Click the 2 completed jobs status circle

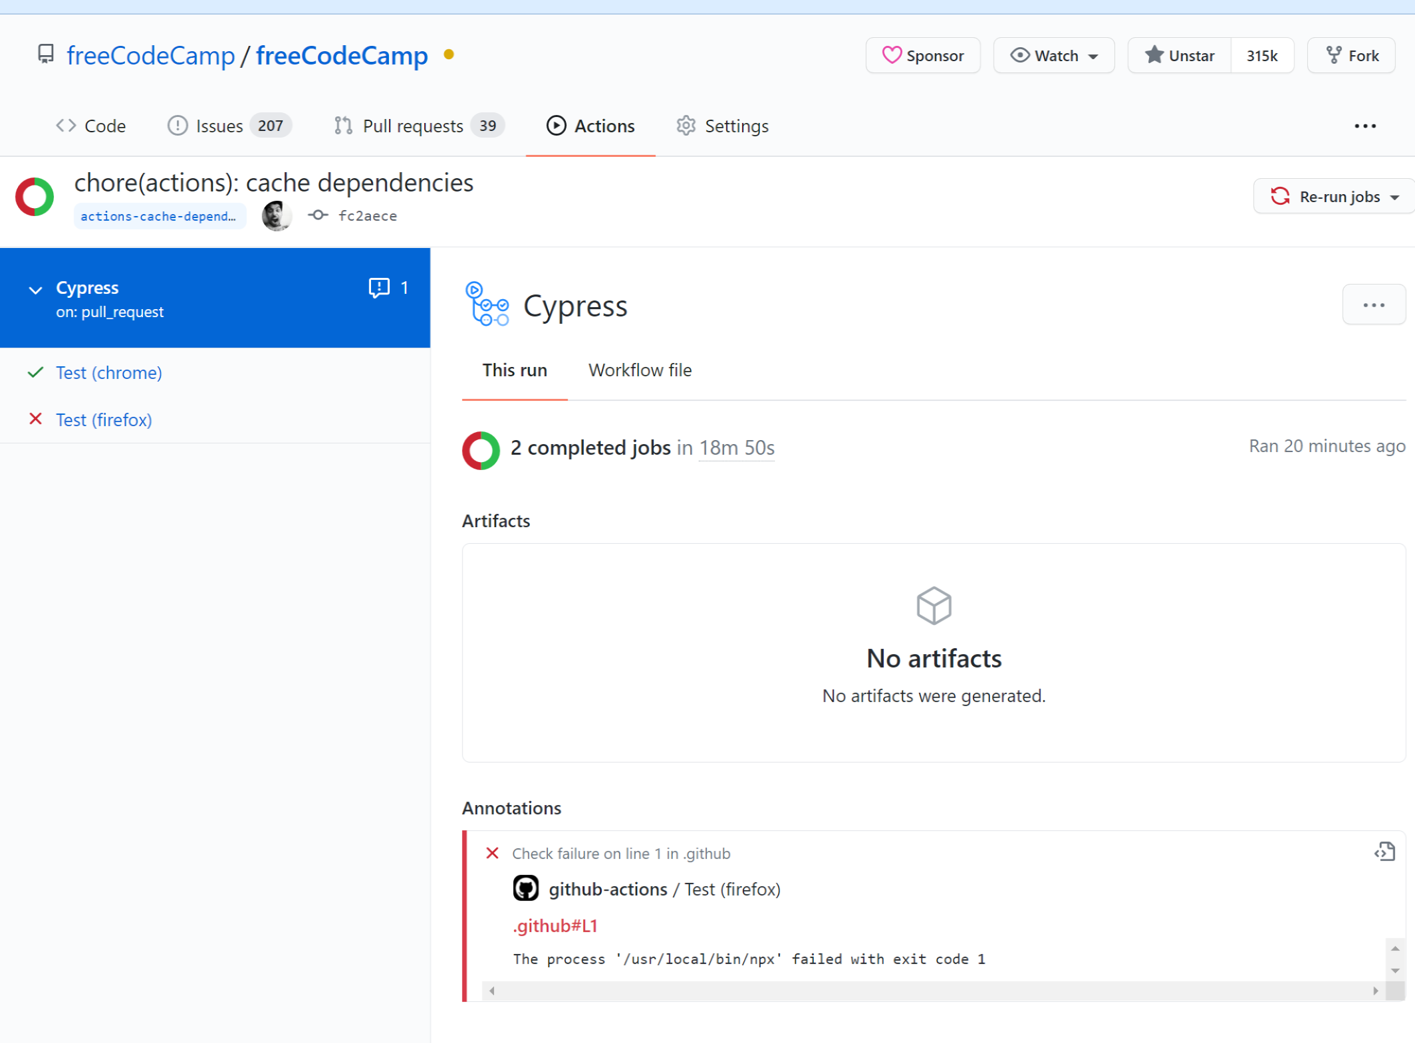point(480,450)
